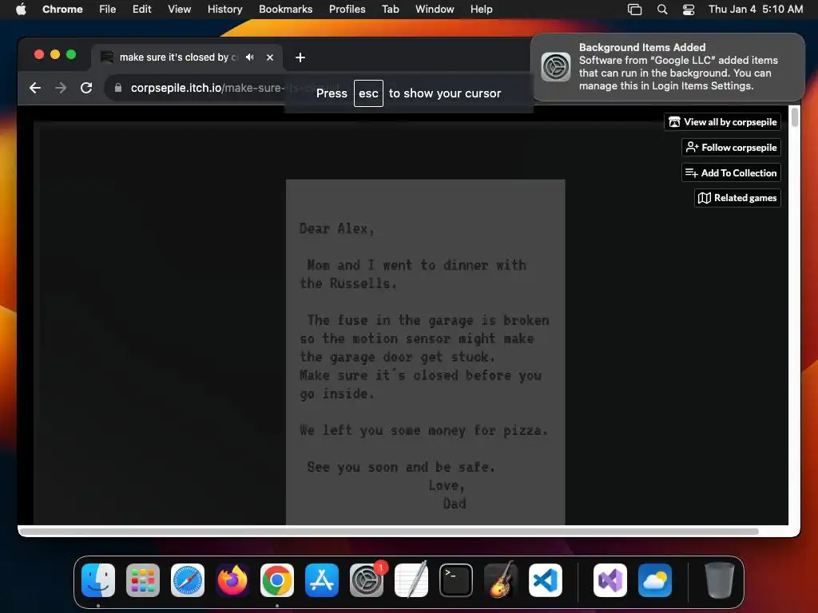Open the Chrome menu in the menu bar
The width and height of the screenshot is (818, 613).
(x=62, y=10)
